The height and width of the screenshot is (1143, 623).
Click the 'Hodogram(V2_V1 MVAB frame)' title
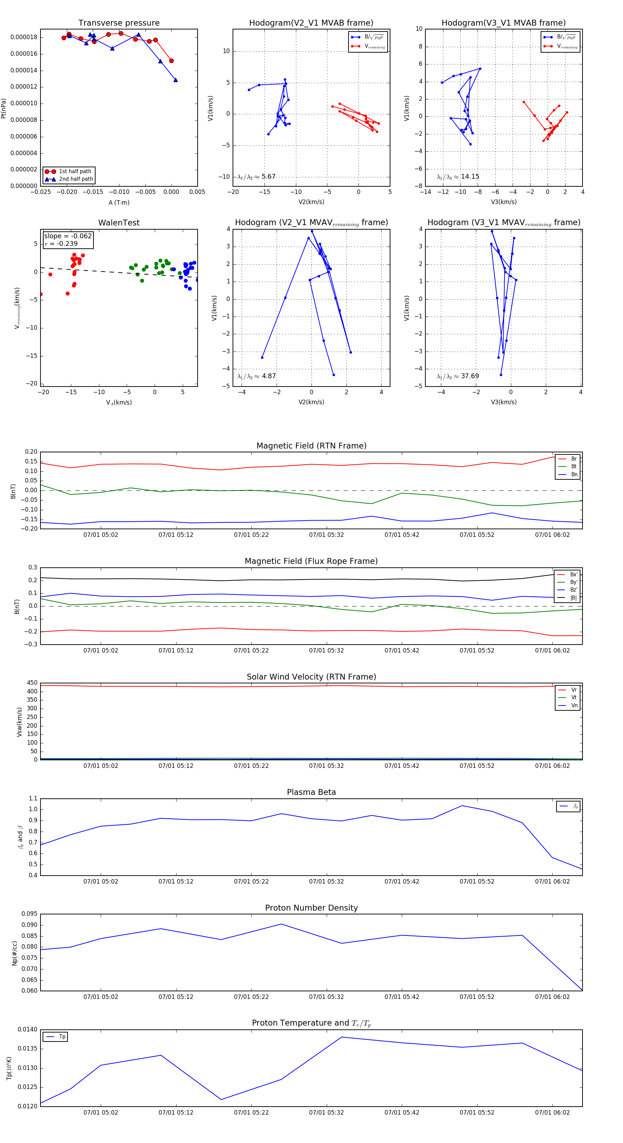[x=311, y=23]
